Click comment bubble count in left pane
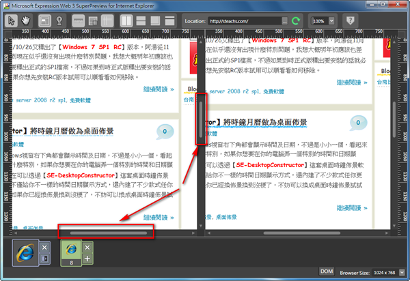The image size is (410, 281). [165, 132]
